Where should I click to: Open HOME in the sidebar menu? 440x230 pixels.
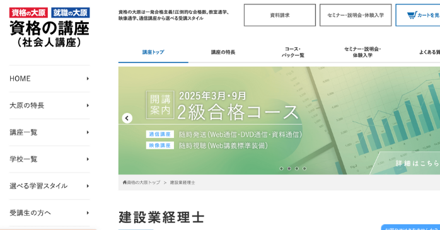(x=49, y=79)
